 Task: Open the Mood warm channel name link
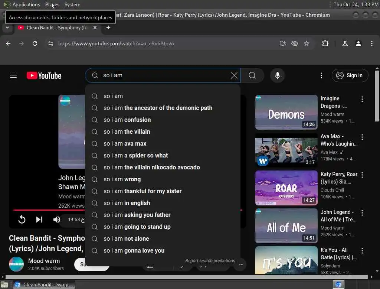click(44, 261)
